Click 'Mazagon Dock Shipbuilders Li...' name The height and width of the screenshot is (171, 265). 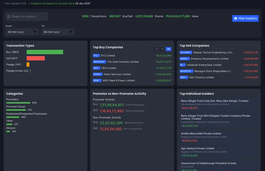click(213, 71)
